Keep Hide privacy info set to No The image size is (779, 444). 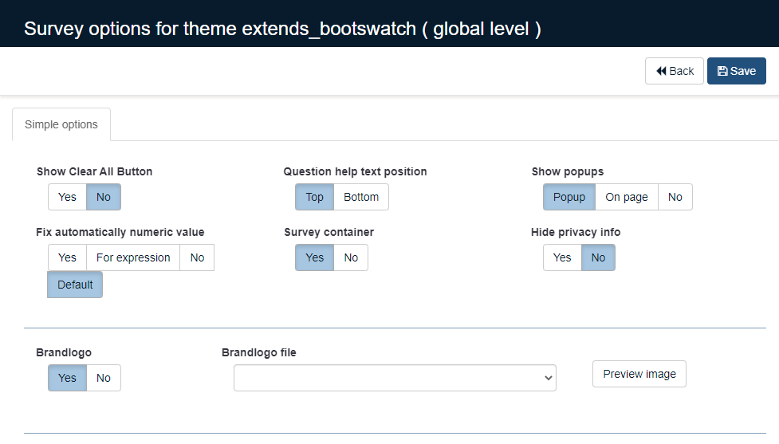pos(598,257)
